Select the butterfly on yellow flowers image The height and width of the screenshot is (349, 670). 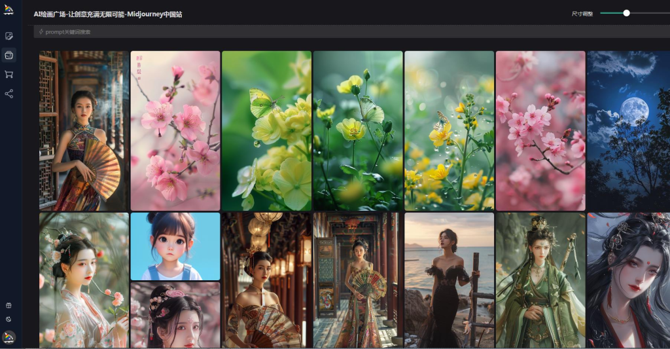pos(266,131)
